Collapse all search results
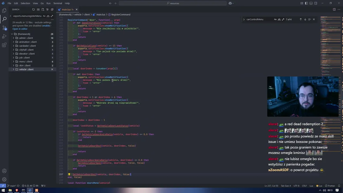 (52, 9)
